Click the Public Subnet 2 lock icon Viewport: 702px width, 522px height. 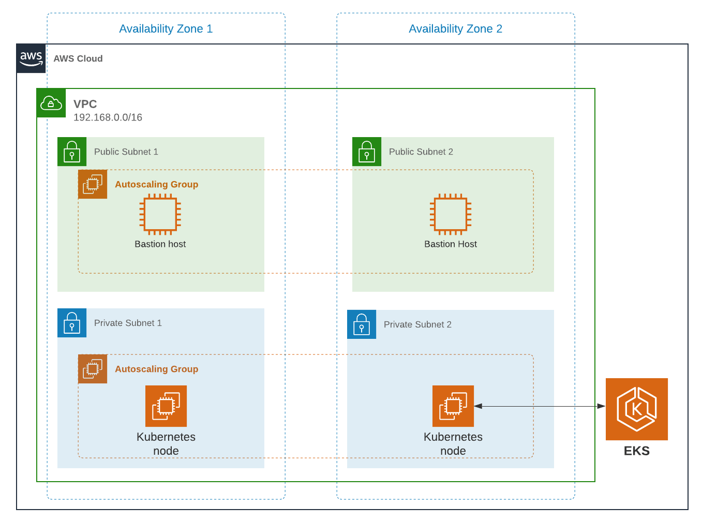[367, 152]
